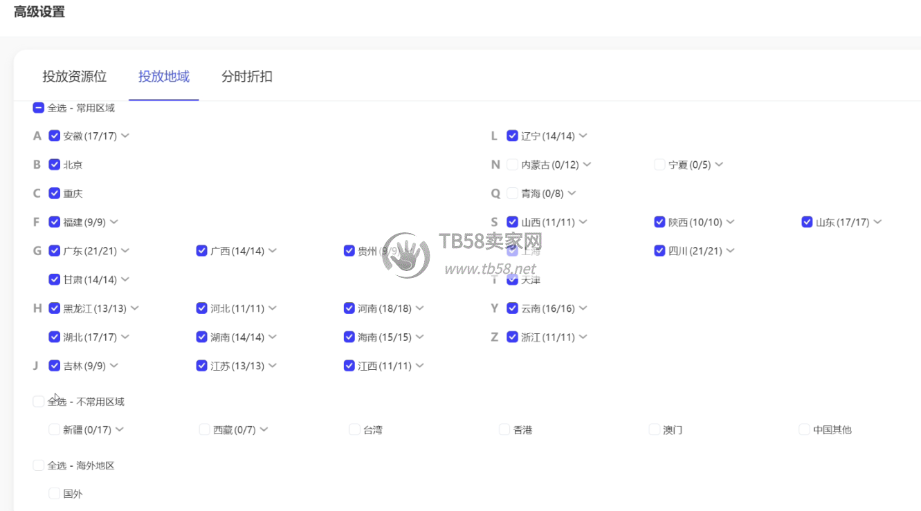Toggle the 全选 - 常用区域 checkbox

coord(39,108)
